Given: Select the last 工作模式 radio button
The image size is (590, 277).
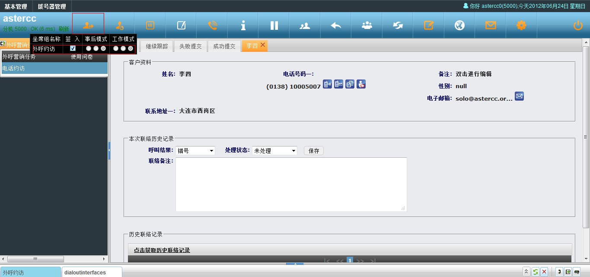Looking at the screenshot, I should point(131,48).
